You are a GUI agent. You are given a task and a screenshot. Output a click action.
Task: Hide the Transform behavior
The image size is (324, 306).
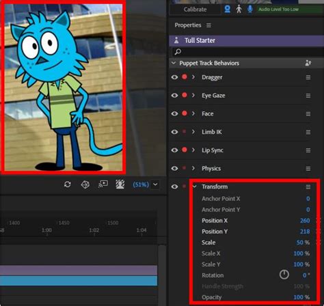click(174, 186)
